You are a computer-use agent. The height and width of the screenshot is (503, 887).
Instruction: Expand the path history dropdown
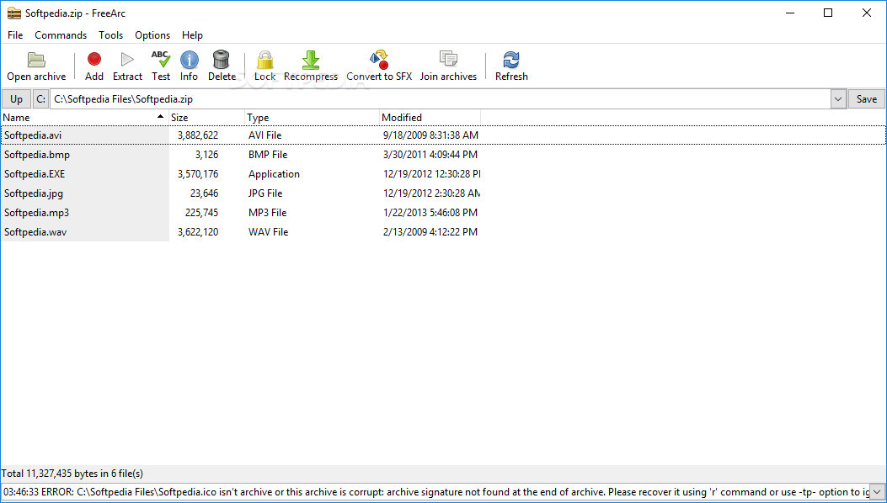coord(838,99)
